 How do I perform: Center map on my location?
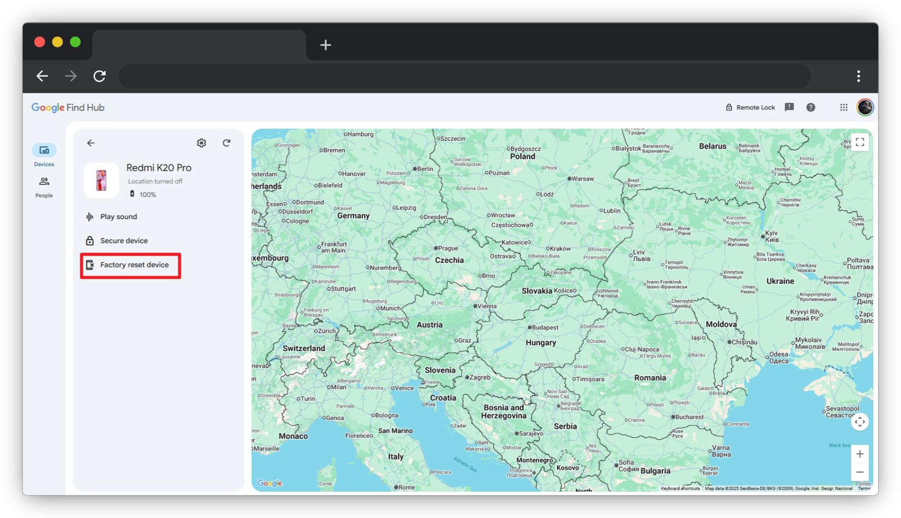coord(860,422)
